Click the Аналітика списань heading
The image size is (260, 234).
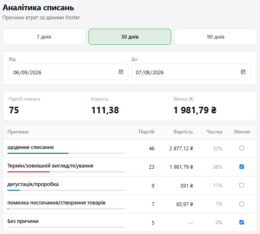38,8
